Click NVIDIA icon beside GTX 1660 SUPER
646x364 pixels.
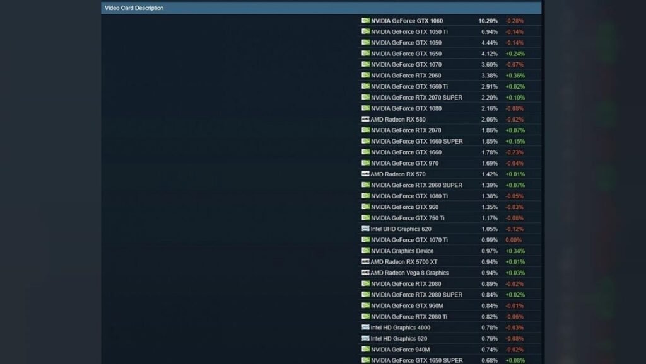(x=365, y=141)
